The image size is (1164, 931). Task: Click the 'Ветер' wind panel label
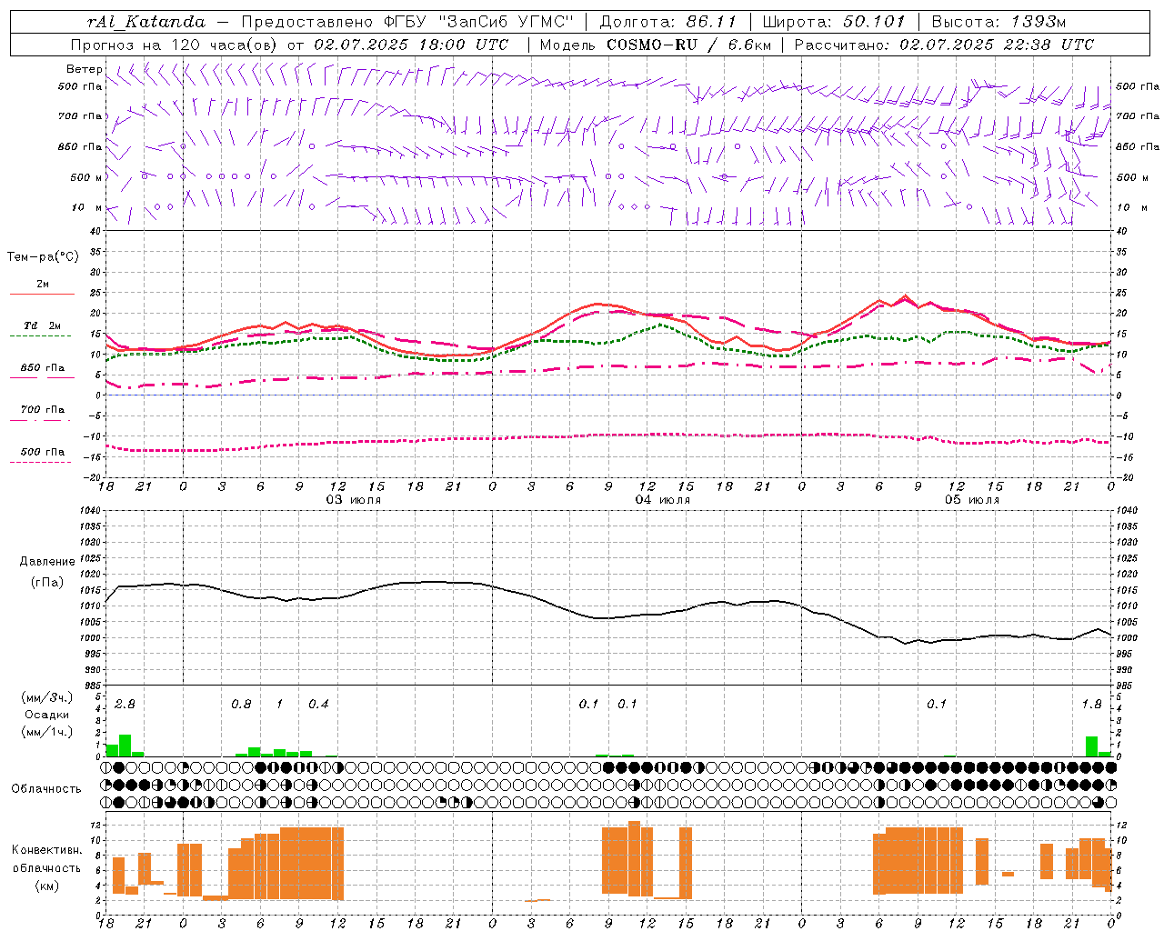click(85, 69)
